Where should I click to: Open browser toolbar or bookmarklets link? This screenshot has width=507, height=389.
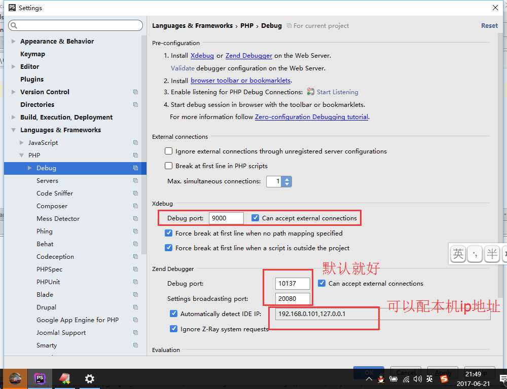240,80
